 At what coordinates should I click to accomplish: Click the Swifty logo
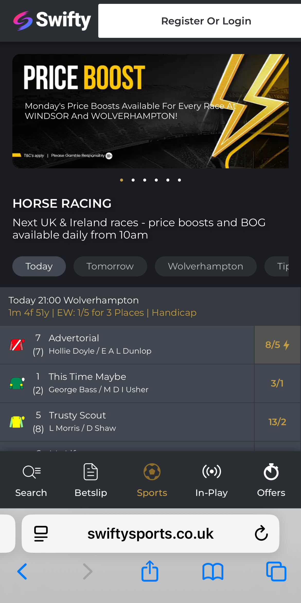(52, 21)
